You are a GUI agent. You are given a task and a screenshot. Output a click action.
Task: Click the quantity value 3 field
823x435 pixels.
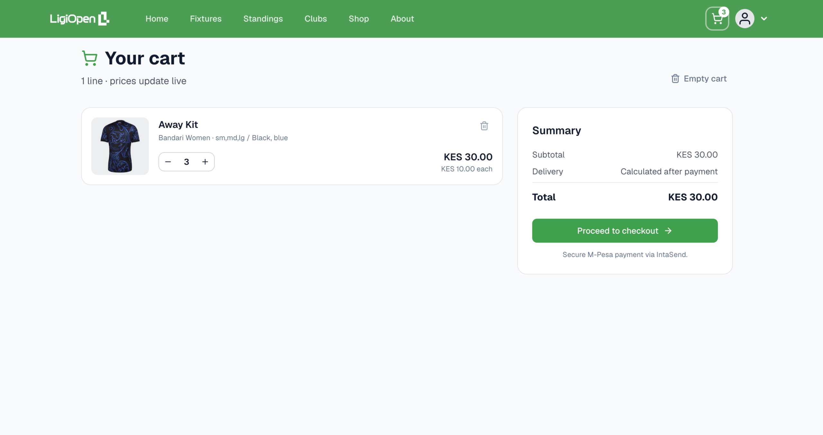tap(186, 162)
